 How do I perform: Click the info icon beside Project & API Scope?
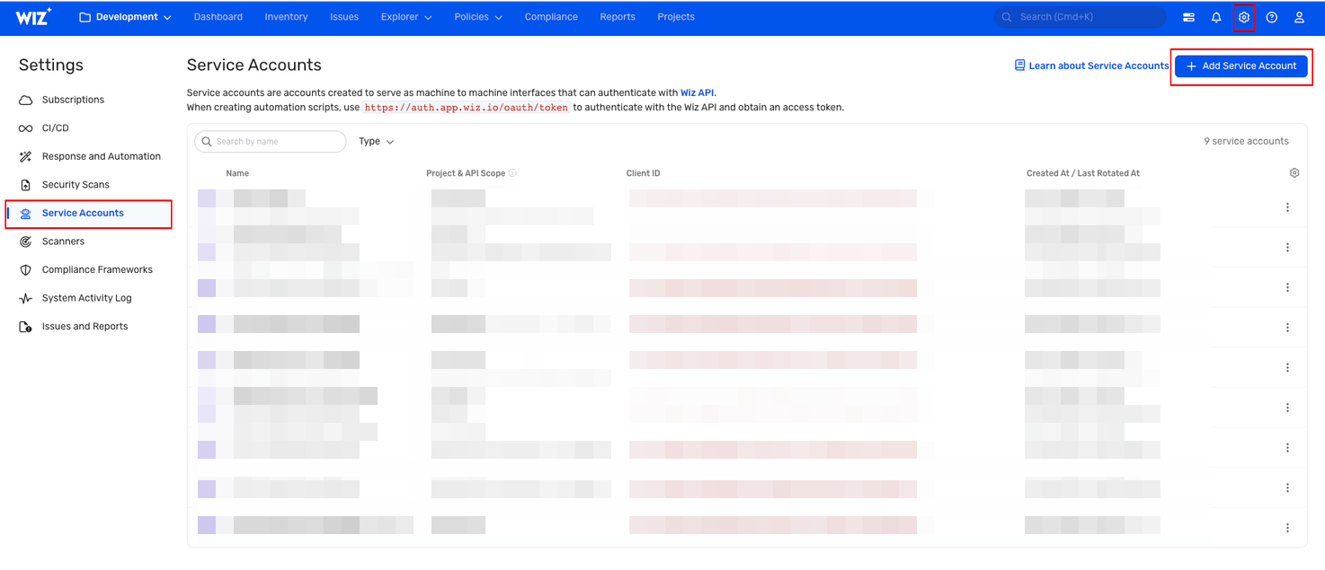tap(512, 173)
